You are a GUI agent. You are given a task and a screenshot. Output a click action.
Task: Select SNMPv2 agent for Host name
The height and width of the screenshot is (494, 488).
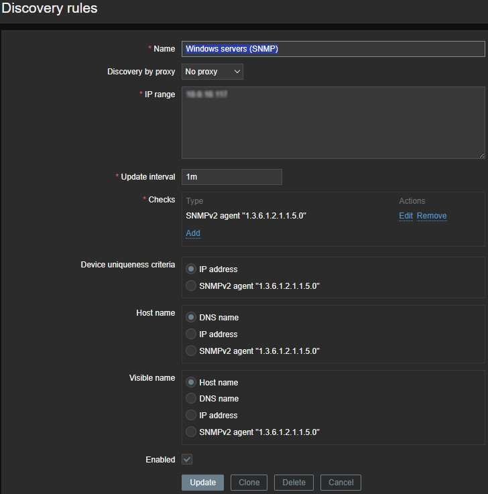(x=192, y=351)
